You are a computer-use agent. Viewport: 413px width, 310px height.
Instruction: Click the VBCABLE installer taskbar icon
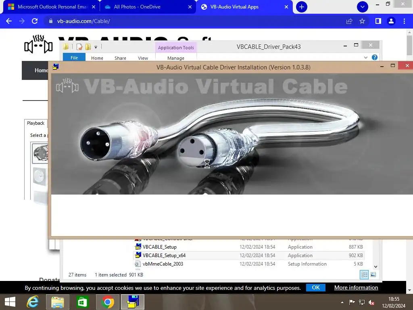pos(133,302)
